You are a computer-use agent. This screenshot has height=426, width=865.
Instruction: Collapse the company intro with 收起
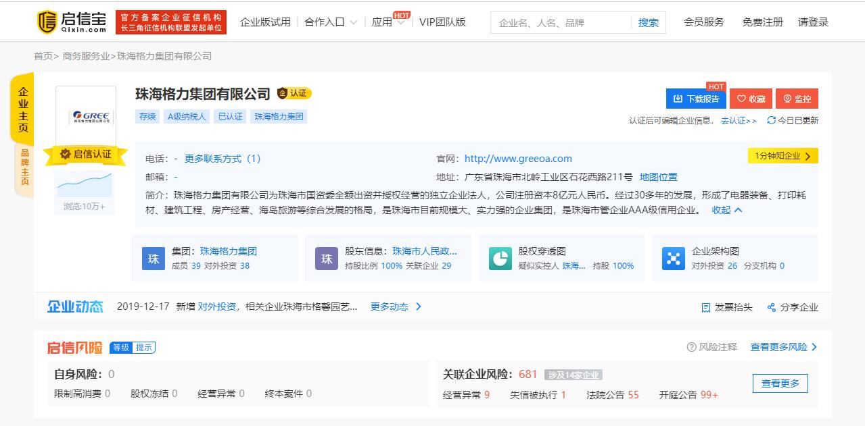point(727,210)
